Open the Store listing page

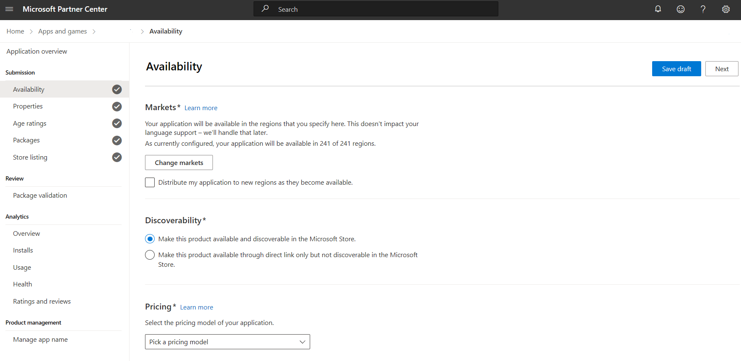point(30,157)
